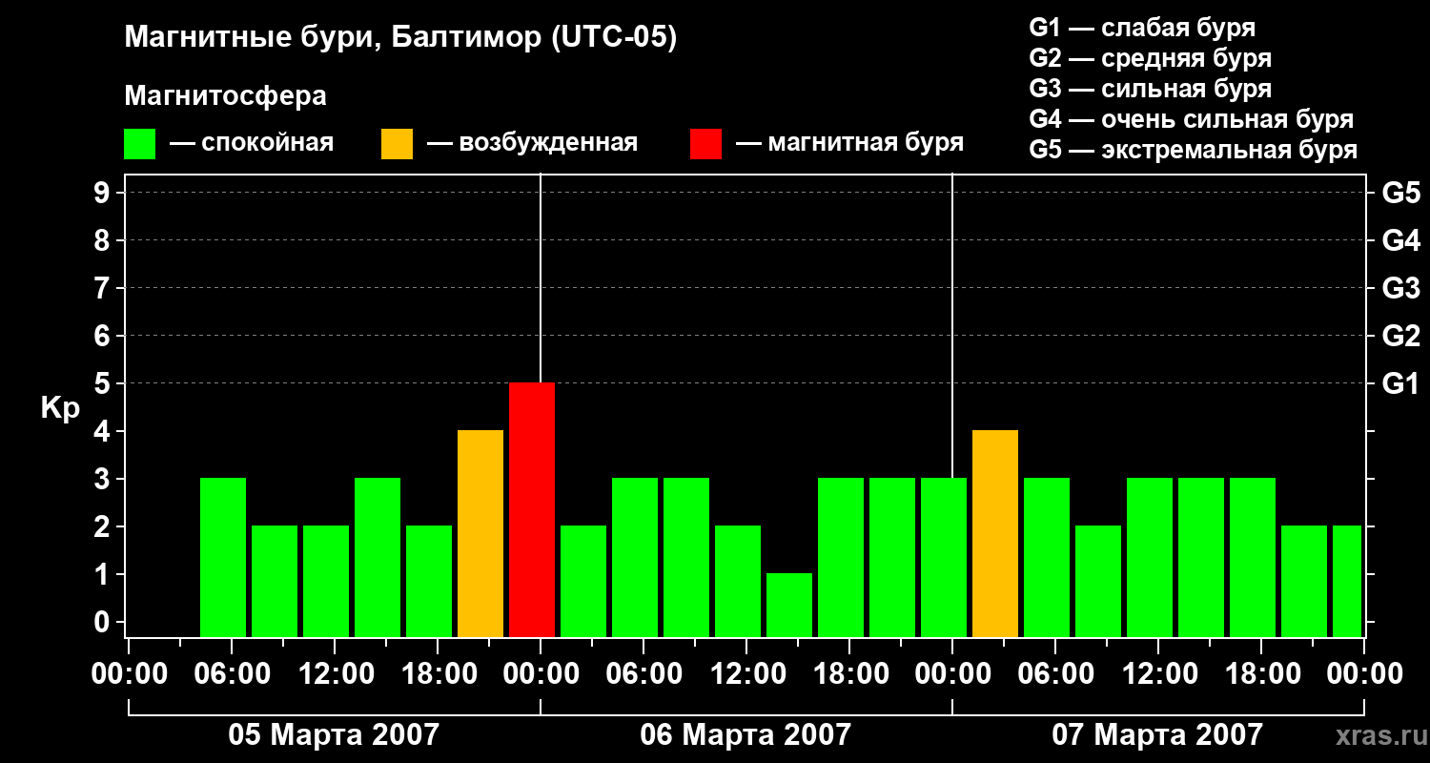Click the 'G4' mark on the right-hand scale
Screen dimensions: 1430x763
[1401, 240]
